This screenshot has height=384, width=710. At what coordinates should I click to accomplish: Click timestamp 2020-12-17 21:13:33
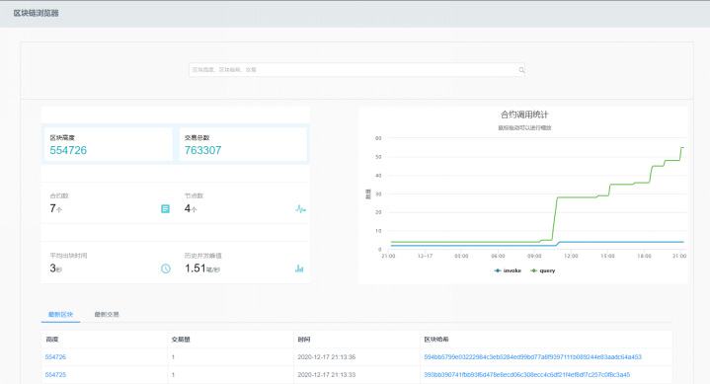click(327, 374)
